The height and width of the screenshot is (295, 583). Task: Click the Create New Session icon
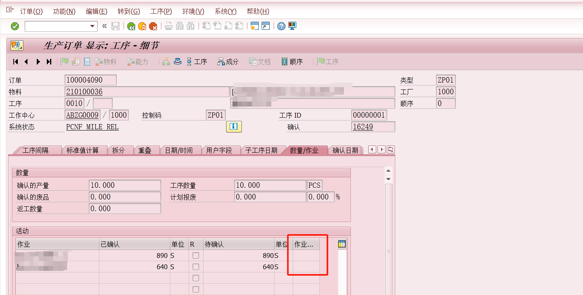[x=254, y=26]
